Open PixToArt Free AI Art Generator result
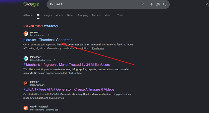 pos(69,89)
